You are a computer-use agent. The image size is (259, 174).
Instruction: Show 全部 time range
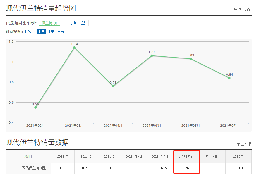click(x=60, y=32)
